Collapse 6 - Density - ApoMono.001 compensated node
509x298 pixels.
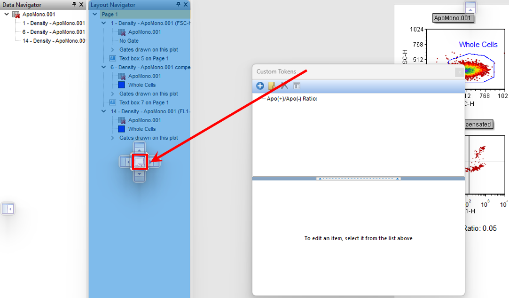[103, 67]
